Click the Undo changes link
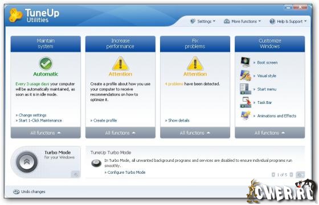 (33, 191)
